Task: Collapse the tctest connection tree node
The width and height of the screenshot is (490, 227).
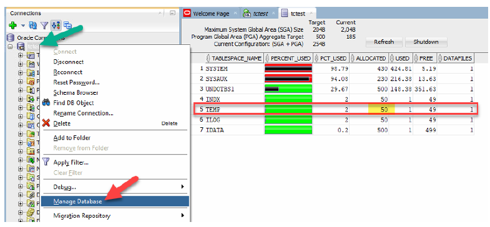Action: (x=10, y=47)
